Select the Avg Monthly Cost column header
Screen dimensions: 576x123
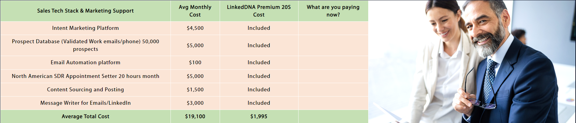pos(195,11)
